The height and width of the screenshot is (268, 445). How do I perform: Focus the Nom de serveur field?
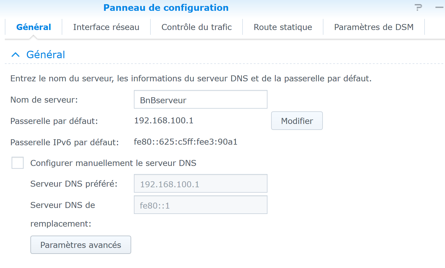tap(201, 99)
